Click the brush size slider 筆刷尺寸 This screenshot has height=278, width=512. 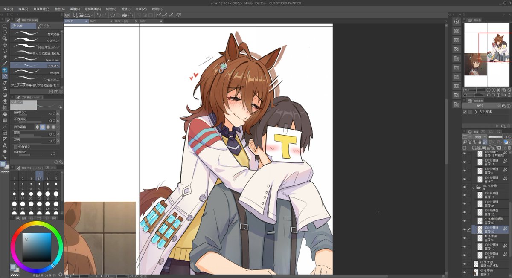pyautogui.click(x=30, y=116)
